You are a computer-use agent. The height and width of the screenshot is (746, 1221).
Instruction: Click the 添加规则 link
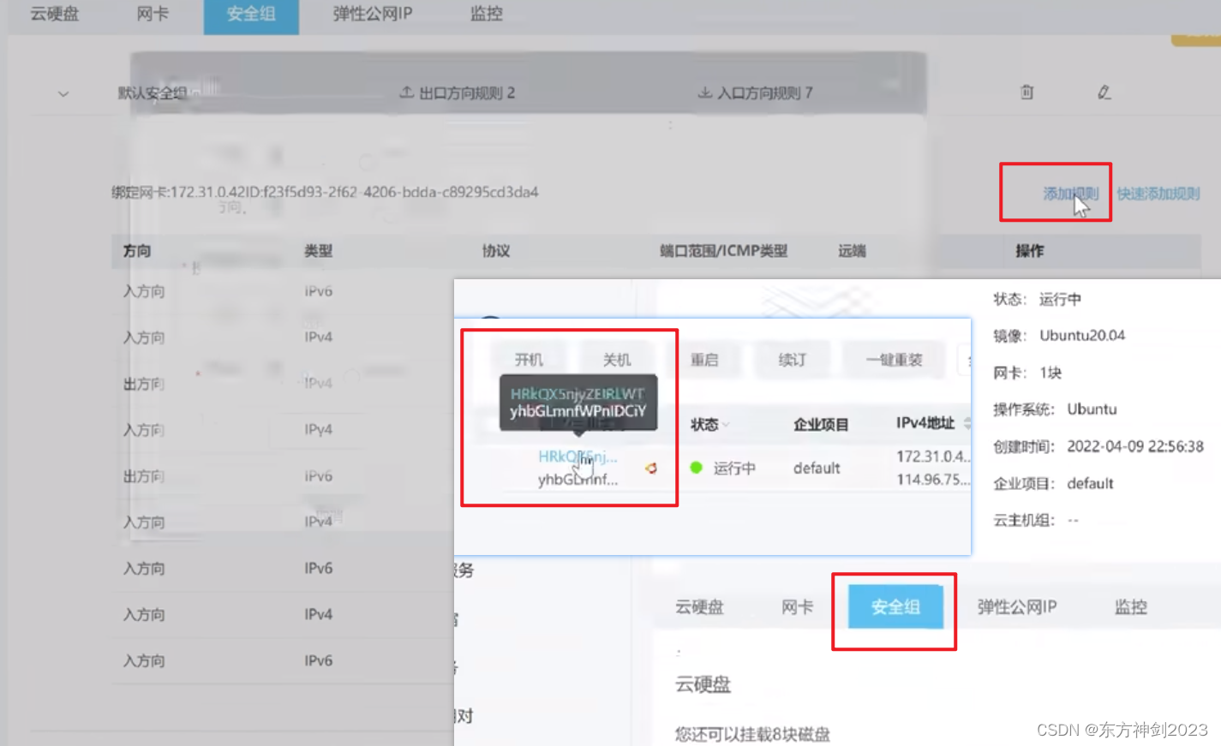(1070, 194)
